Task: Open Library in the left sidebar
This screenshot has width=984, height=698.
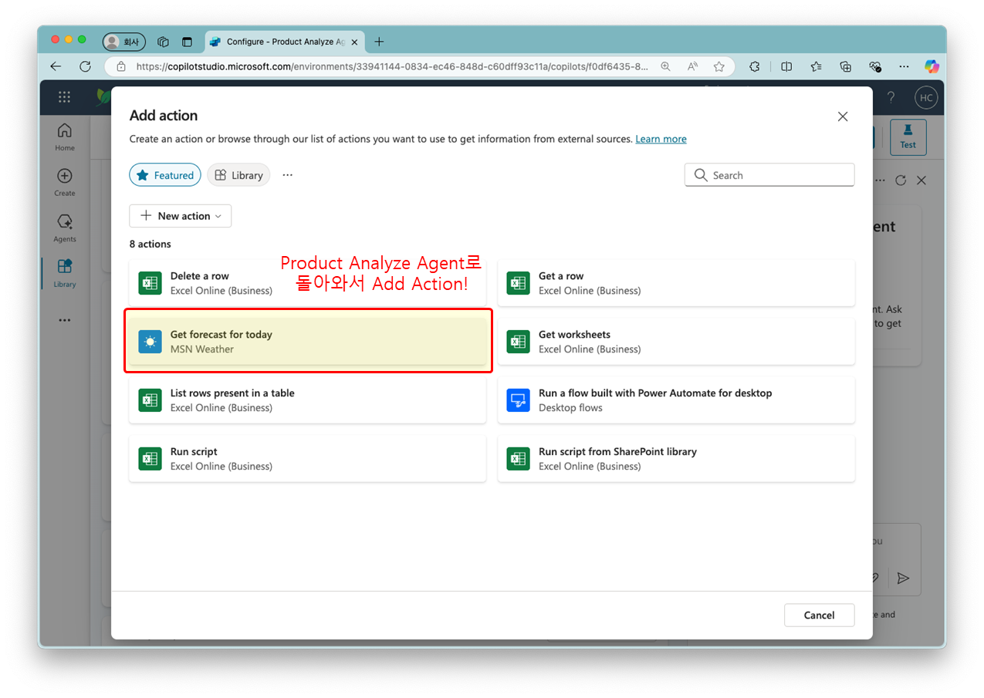Action: point(65,274)
